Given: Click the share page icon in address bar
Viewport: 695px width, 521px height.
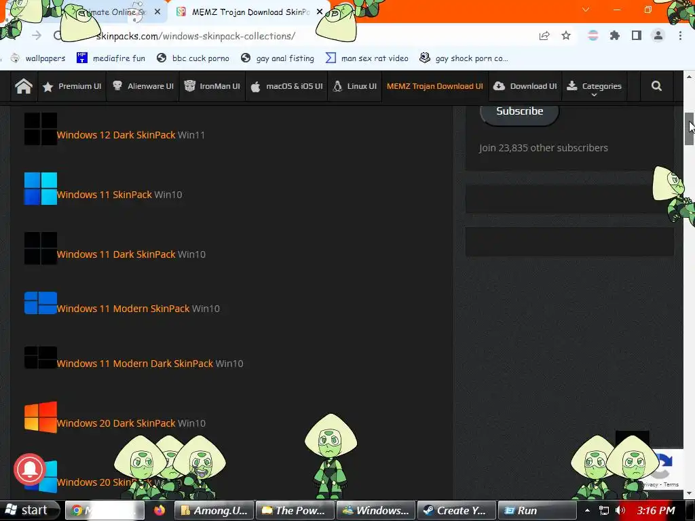Looking at the screenshot, I should (544, 35).
